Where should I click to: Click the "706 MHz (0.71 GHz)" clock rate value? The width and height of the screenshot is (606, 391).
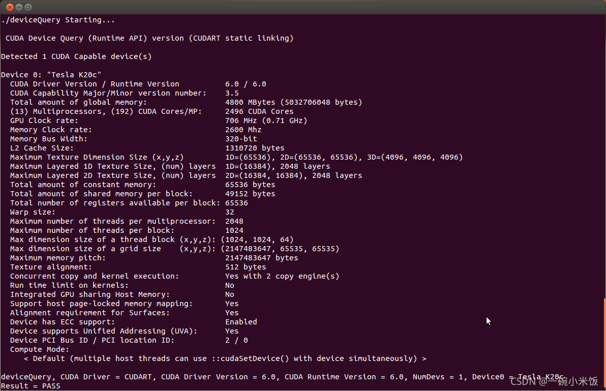point(266,121)
